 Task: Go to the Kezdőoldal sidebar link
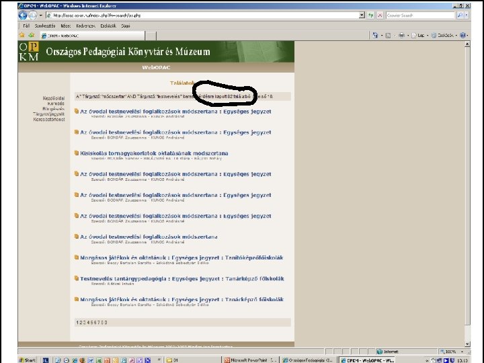54,98
